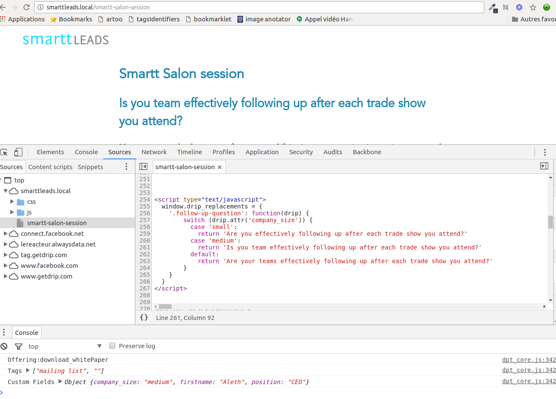
Task: Click the horizontal scrollbar right arrow
Action: (x=544, y=306)
